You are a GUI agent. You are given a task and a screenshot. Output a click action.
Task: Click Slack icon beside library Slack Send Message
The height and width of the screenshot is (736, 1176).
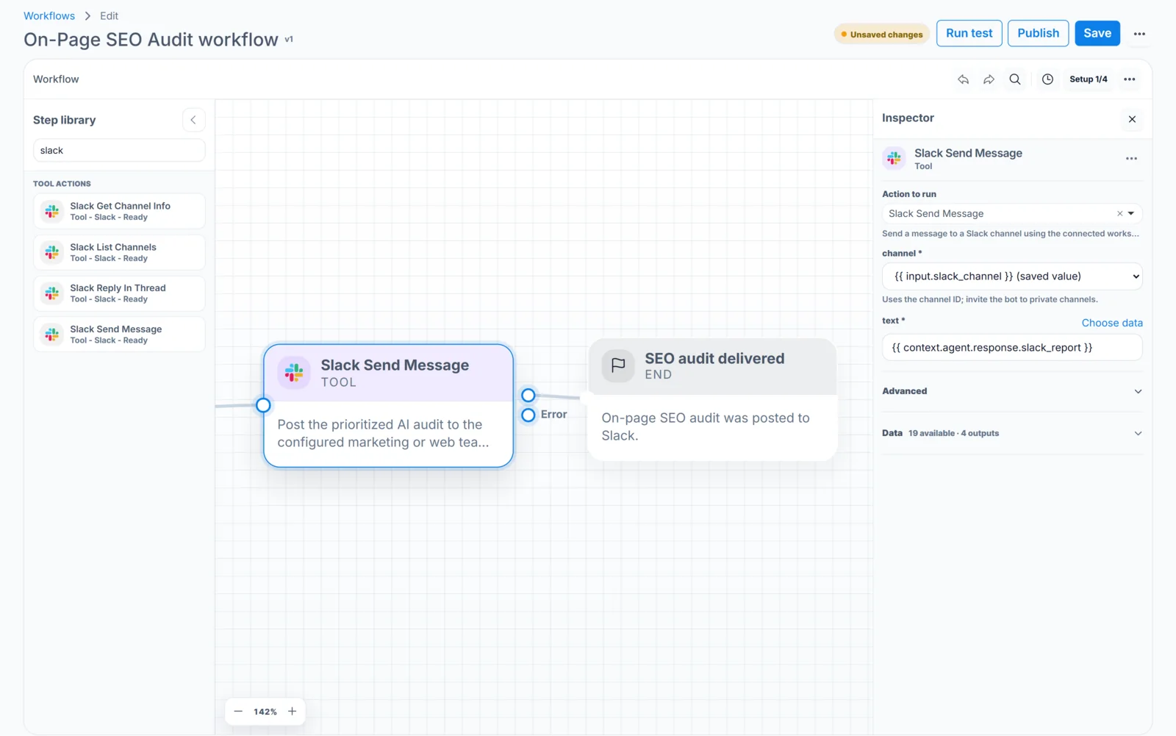(x=52, y=335)
